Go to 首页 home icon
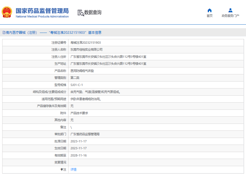Image resolution: width=246 pixels, height=175 pixels. [210, 11]
